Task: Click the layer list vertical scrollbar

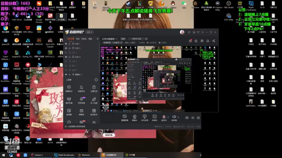Action: 99,57
